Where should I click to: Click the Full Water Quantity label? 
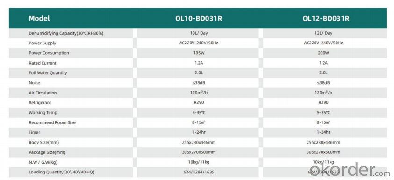[x=48, y=73]
